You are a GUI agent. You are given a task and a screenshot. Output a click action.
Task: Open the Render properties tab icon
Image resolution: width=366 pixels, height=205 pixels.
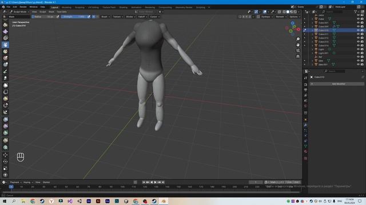pyautogui.click(x=305, y=85)
